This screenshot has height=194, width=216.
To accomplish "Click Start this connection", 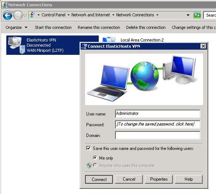I will pos(53,27).
